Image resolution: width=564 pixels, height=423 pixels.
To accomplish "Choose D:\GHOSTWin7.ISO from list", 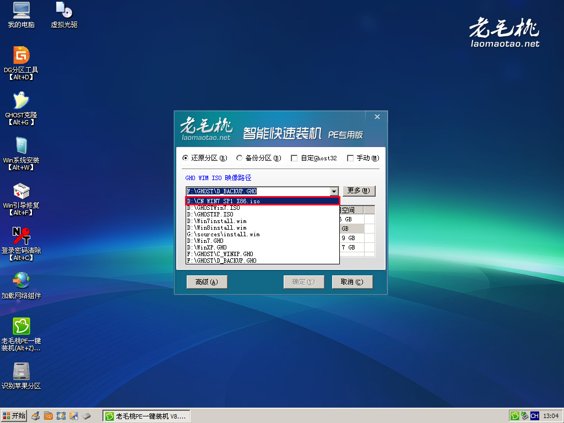I will point(263,208).
